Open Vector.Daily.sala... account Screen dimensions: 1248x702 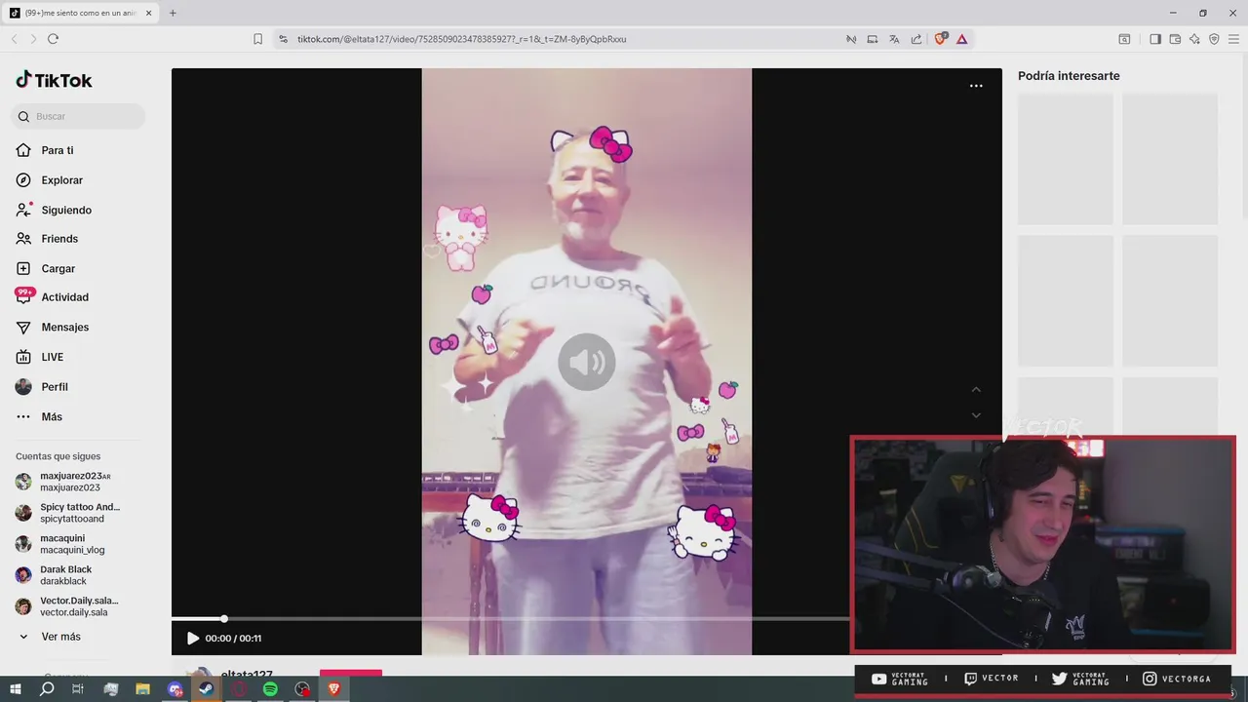pyautogui.click(x=68, y=606)
